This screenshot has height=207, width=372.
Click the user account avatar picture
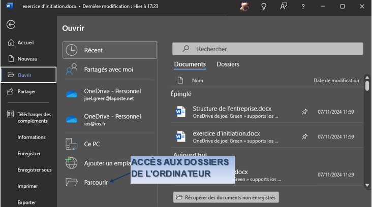coord(244,7)
